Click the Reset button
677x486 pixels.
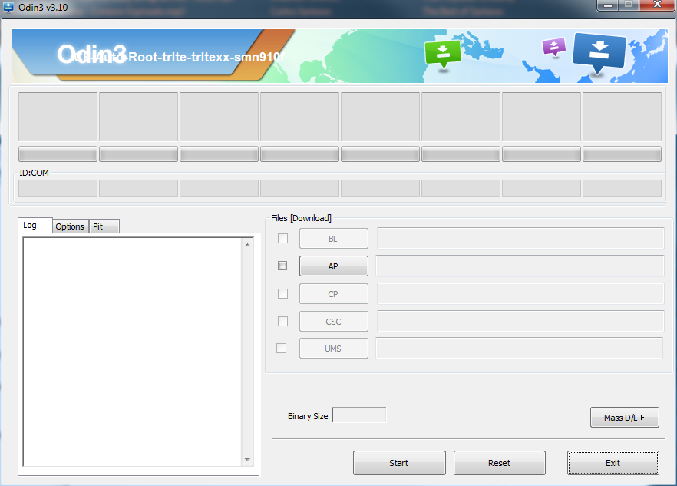(x=499, y=463)
